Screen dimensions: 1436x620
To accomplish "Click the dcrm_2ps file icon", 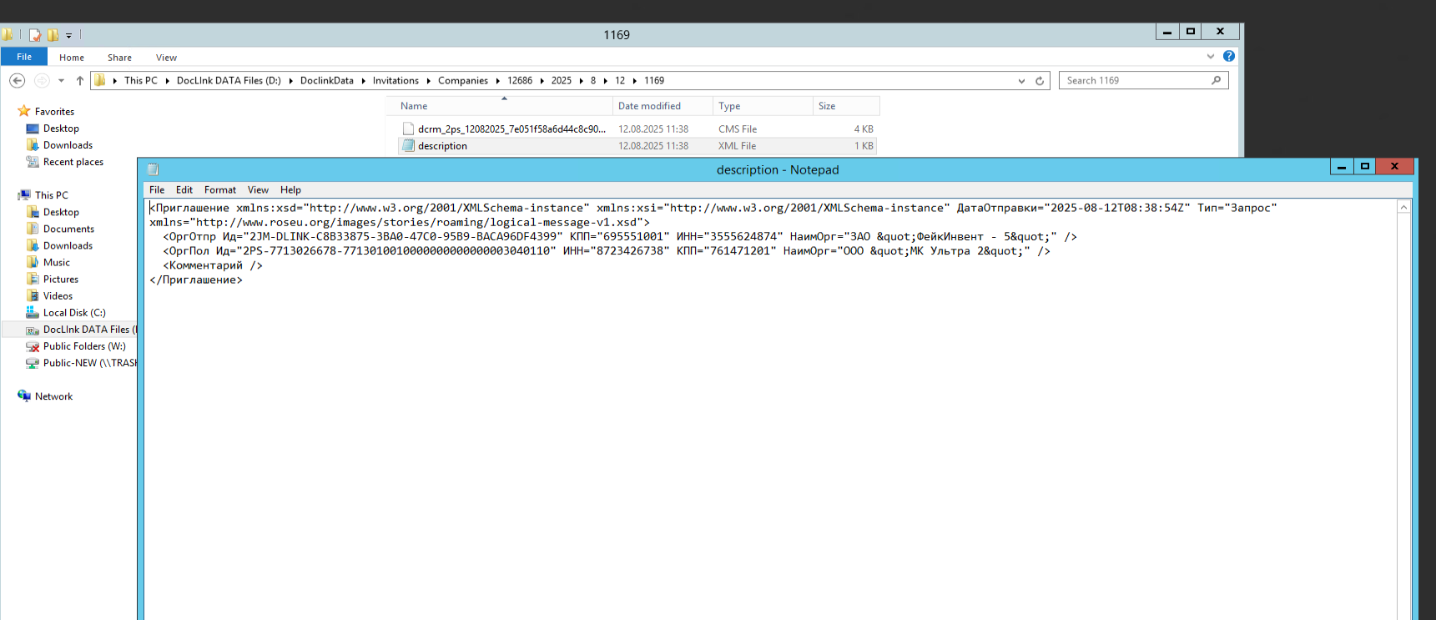I will (408, 129).
